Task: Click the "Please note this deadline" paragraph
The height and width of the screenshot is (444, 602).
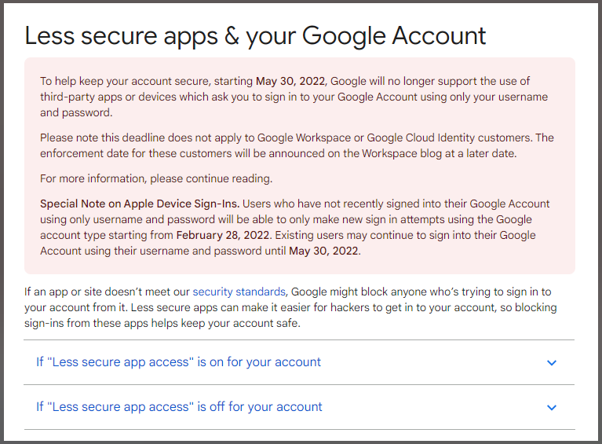Action: click(297, 145)
